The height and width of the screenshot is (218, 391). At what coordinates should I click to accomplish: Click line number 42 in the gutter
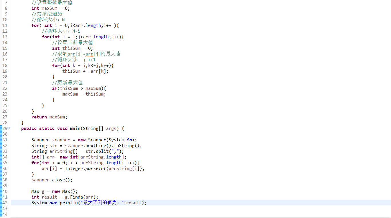pyautogui.click(x=5, y=203)
